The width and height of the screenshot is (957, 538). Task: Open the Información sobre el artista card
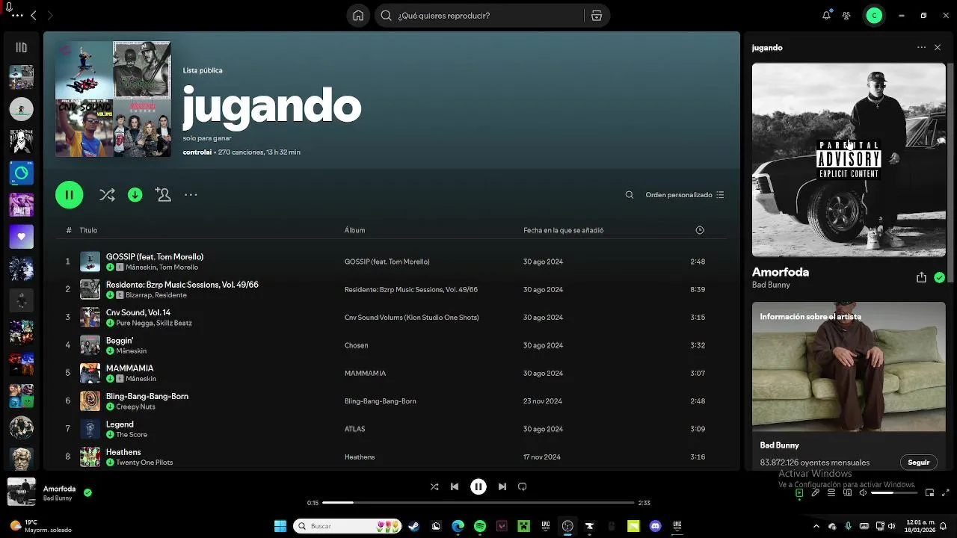coord(849,386)
